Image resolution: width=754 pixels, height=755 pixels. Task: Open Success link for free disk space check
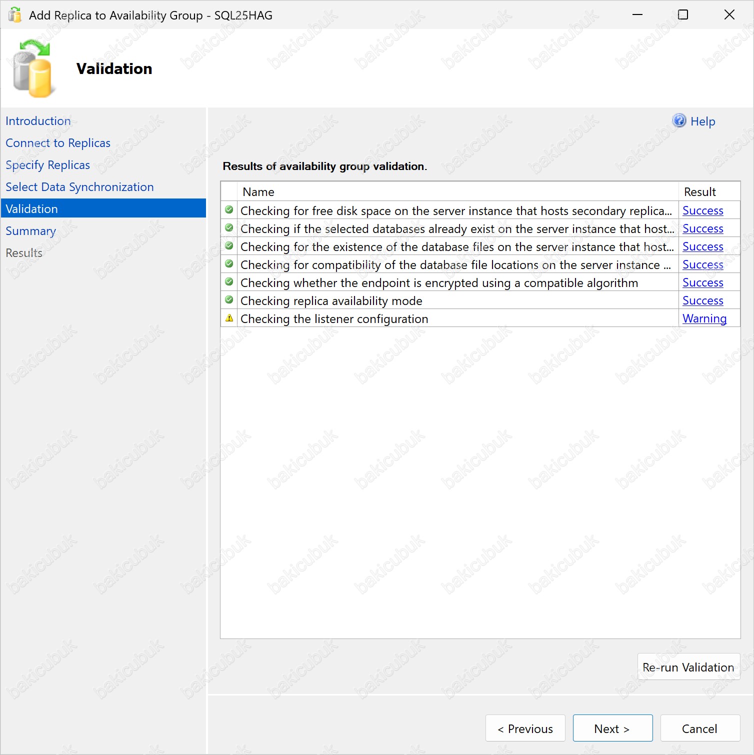(x=702, y=210)
